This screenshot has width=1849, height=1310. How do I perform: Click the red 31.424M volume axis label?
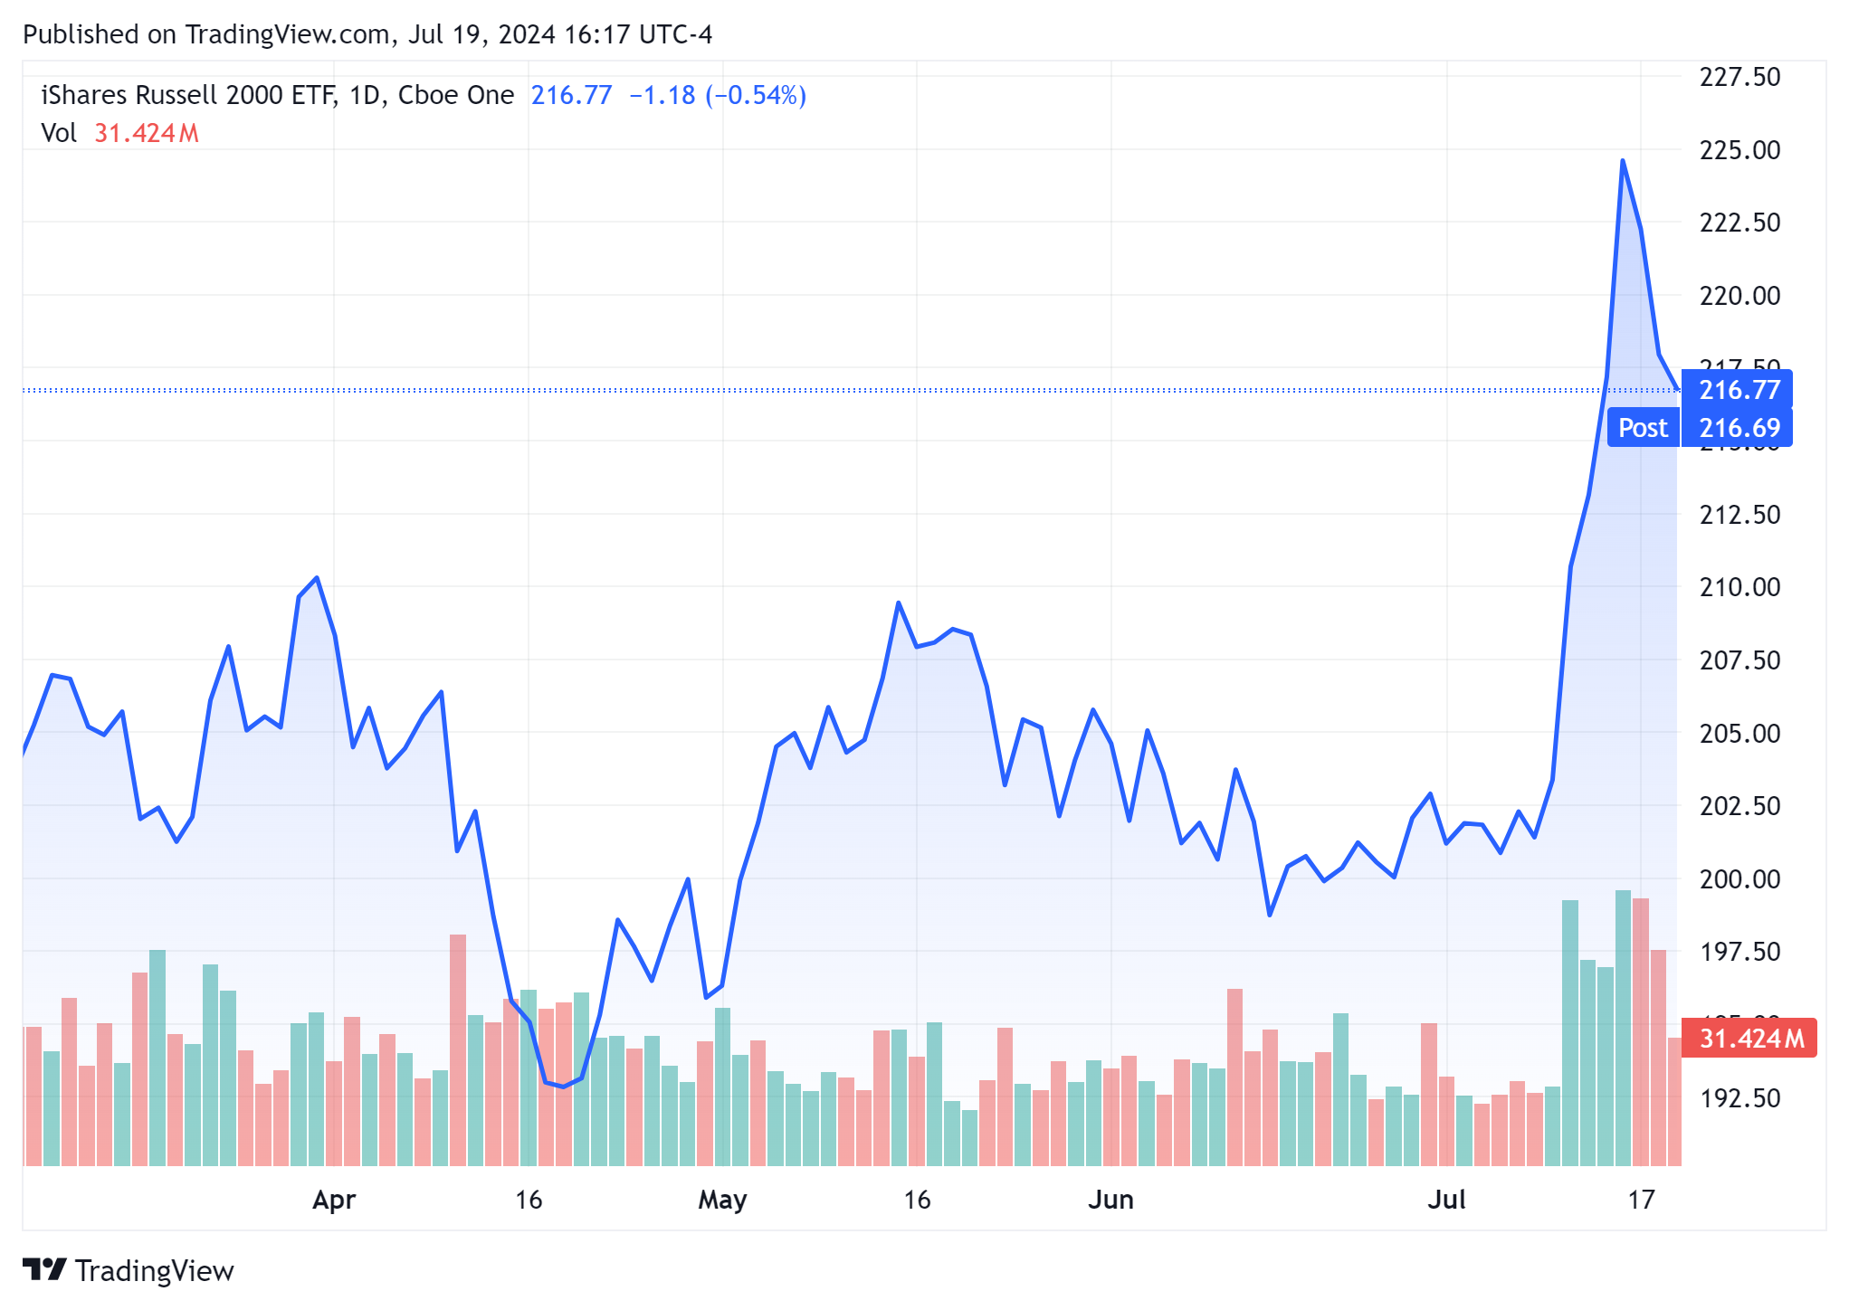pos(1750,1038)
